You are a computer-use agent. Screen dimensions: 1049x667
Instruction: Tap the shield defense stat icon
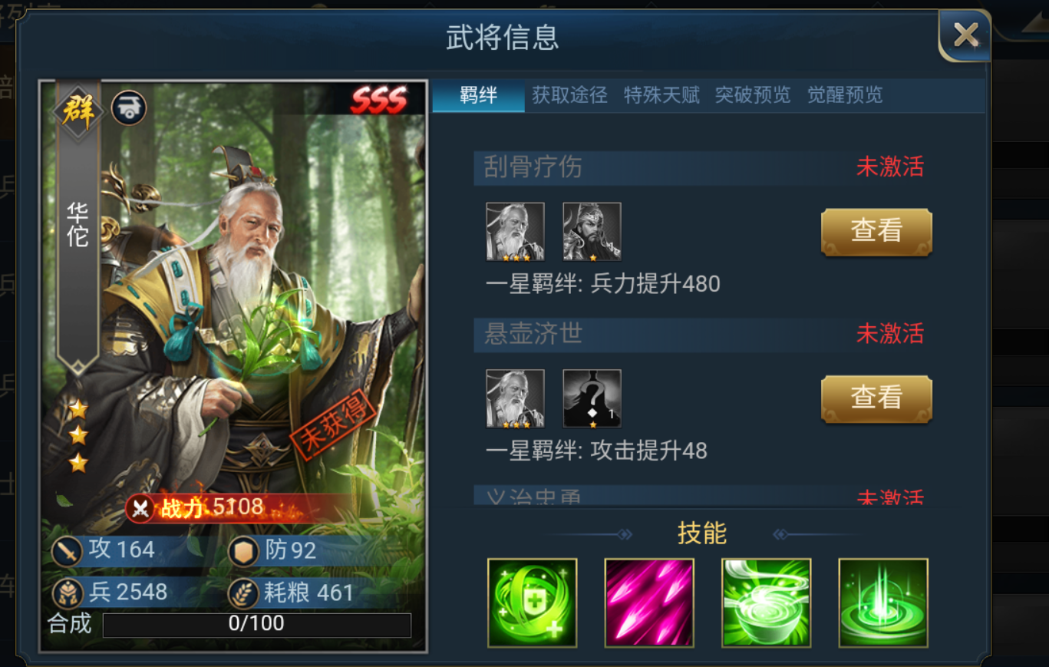244,551
